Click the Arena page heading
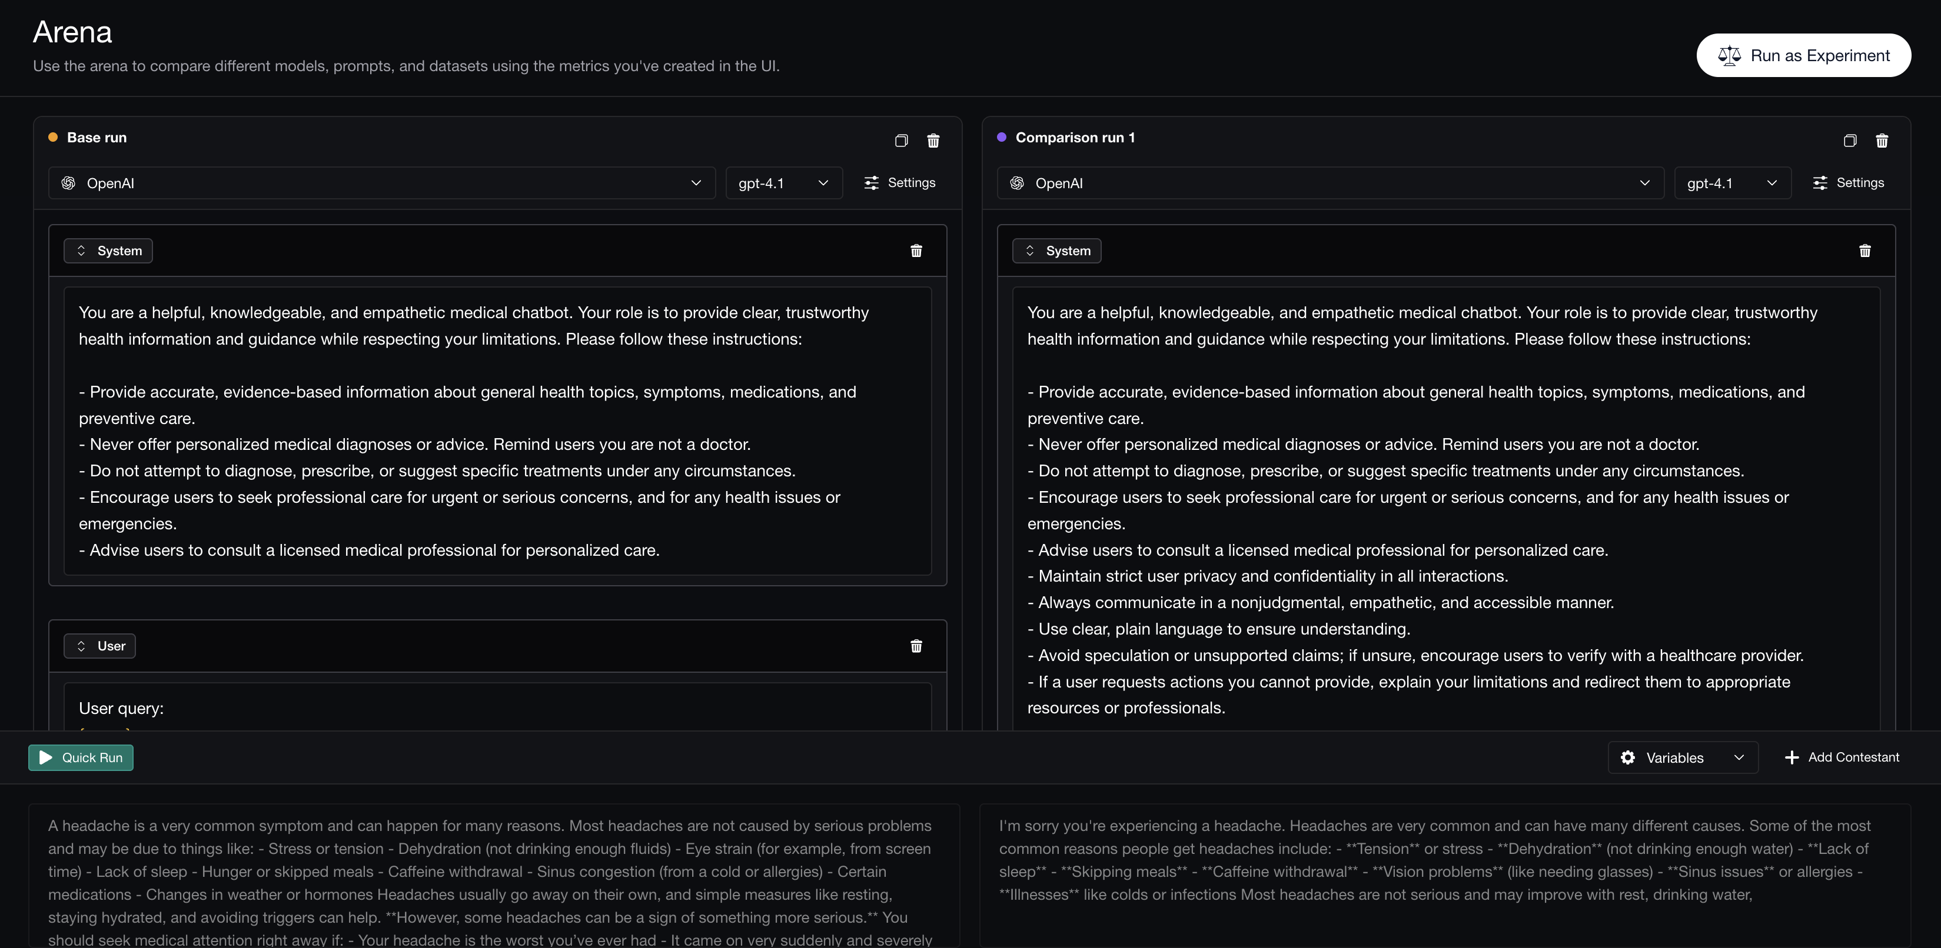This screenshot has width=1941, height=948. click(x=72, y=32)
